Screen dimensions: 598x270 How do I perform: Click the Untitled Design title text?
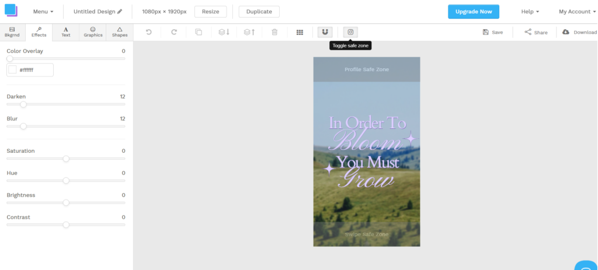coord(94,12)
